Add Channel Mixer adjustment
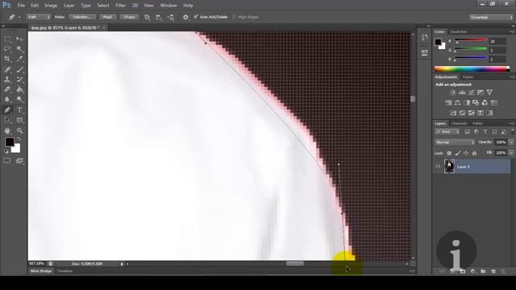Viewport: 516px width, 290px height. (x=485, y=102)
